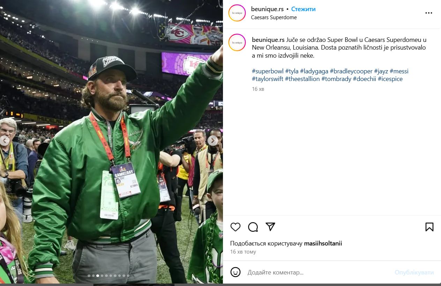This screenshot has width=441, height=286.
Task: Share the post with the paper plane icon
Action: tap(270, 227)
